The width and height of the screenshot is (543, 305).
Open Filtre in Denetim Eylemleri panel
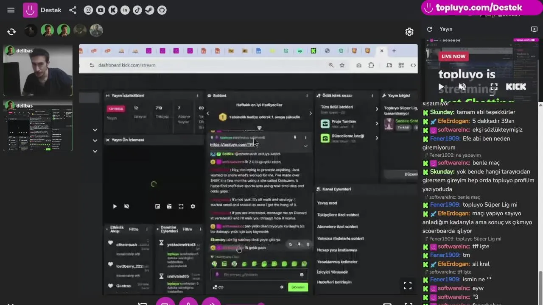[x=187, y=229]
